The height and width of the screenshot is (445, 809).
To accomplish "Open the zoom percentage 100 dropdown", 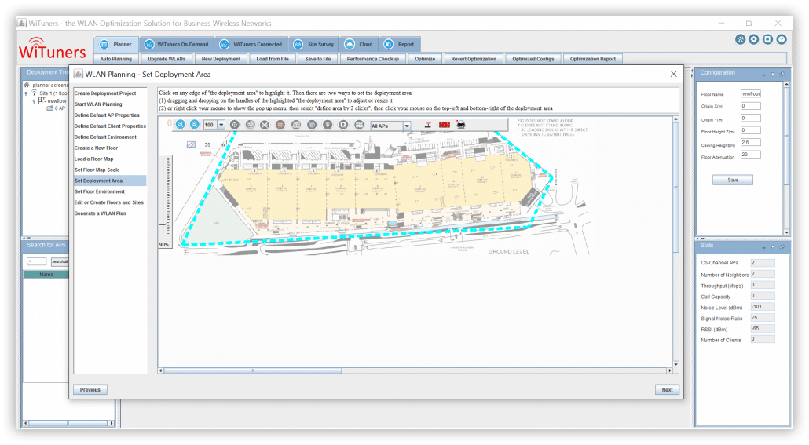I will pos(221,125).
